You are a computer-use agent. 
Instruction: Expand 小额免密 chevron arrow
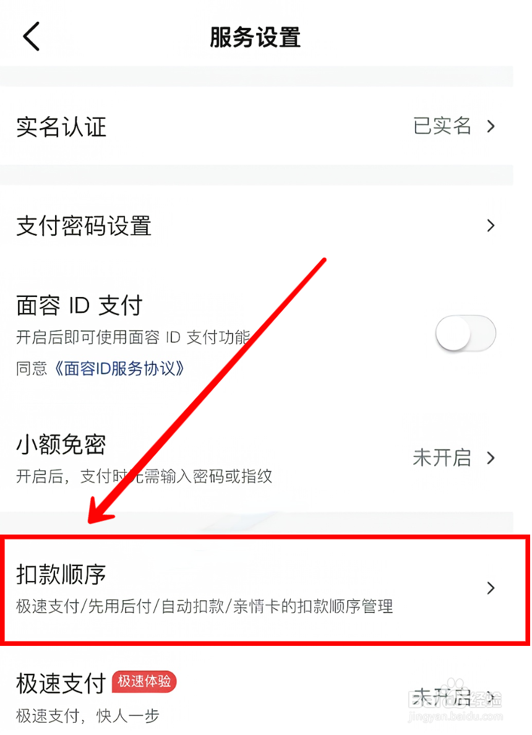point(491,458)
